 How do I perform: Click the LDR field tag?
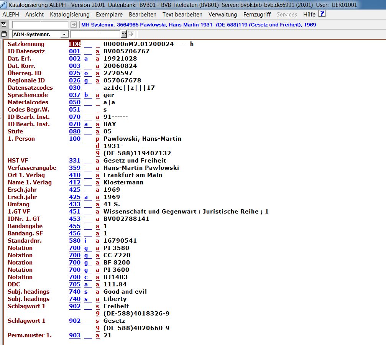point(75,44)
